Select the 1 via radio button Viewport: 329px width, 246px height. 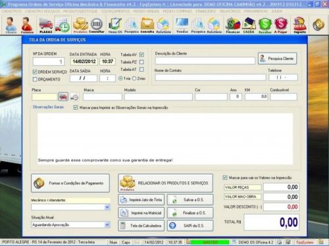[120, 78]
